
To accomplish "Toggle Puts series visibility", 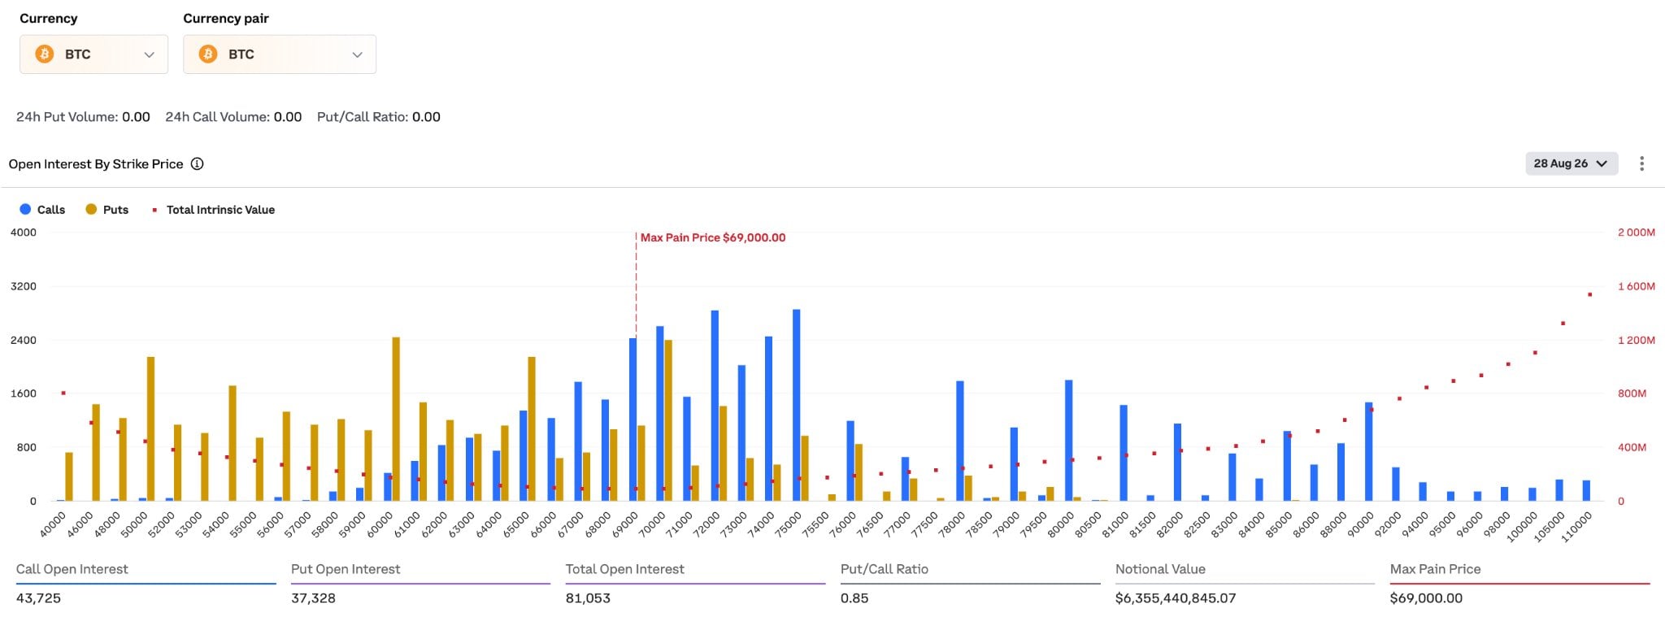I will (107, 209).
